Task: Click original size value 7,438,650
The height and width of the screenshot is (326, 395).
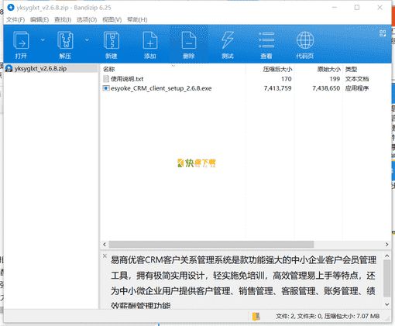Action: pyautogui.click(x=326, y=88)
